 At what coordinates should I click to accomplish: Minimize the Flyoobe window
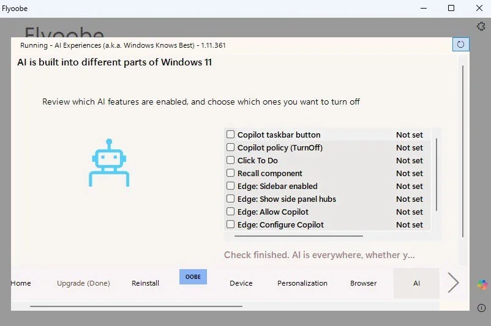click(x=424, y=8)
